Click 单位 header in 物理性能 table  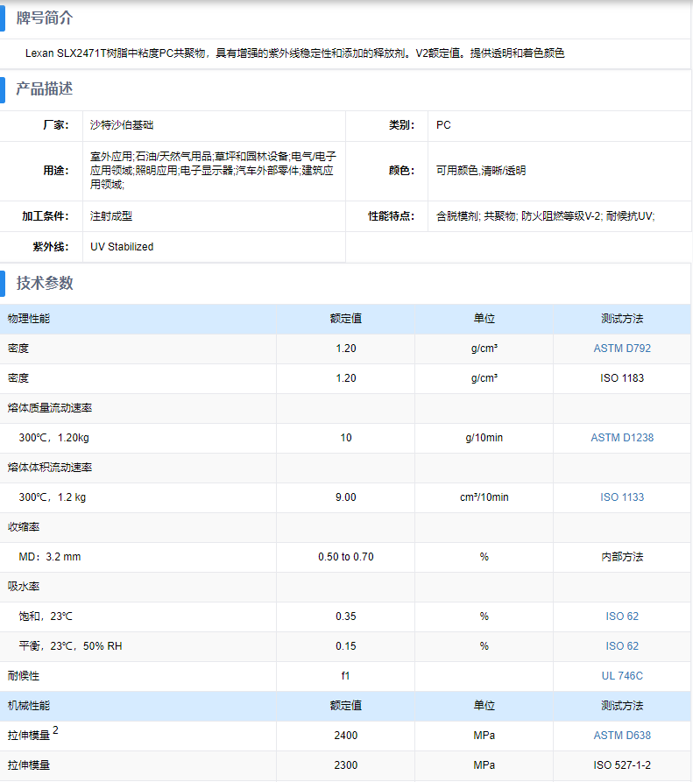(x=484, y=319)
